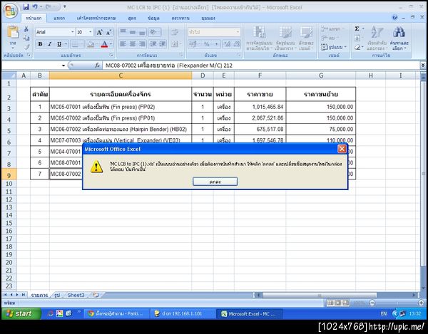Open the Arial font name dropdown
Screen dimensions: 428x334
tap(73, 32)
